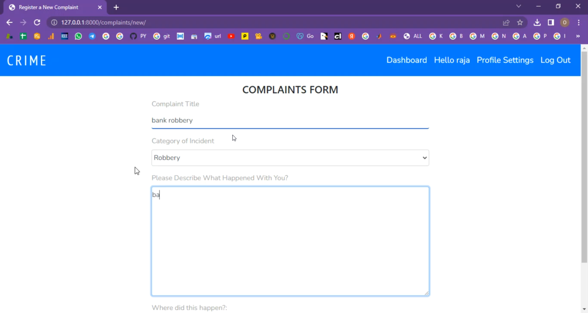Click the scrollbar up arrow
588x313 pixels.
(584, 47)
